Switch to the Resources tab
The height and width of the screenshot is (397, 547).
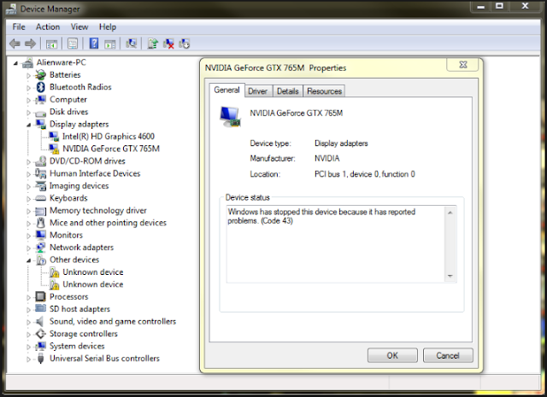(x=325, y=91)
